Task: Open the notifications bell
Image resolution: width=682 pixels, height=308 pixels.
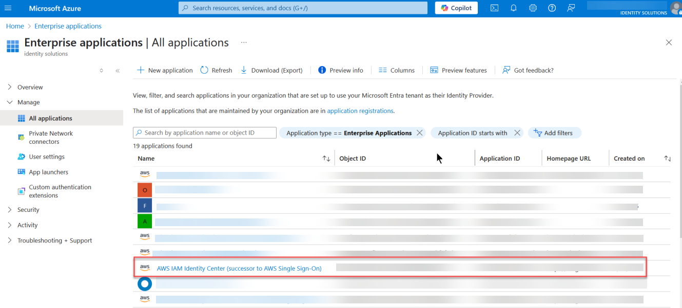Action: pyautogui.click(x=513, y=8)
